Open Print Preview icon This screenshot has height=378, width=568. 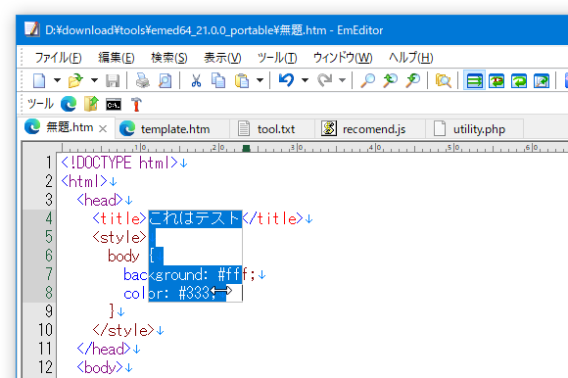coord(166,80)
